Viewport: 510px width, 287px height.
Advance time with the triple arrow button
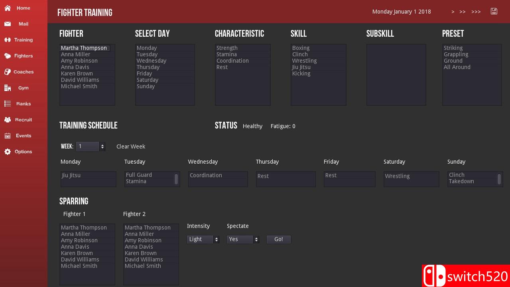(476, 12)
